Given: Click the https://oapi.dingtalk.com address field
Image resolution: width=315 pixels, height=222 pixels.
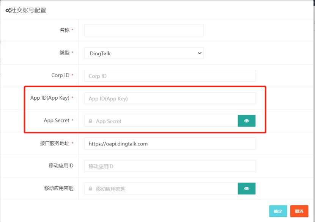Looking at the screenshot, I should pyautogui.click(x=170, y=144).
